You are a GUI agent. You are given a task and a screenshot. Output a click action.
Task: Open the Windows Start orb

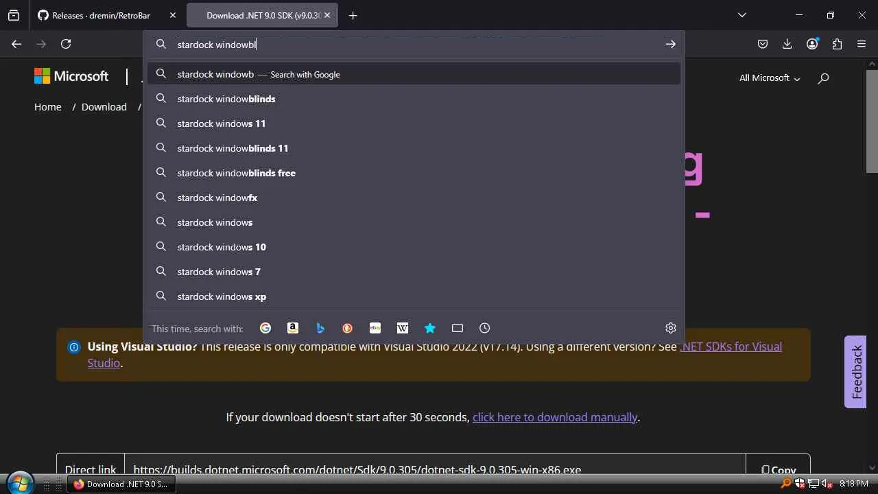point(20,483)
